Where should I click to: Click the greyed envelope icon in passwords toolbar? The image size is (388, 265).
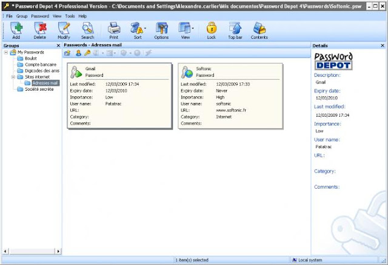coord(109,53)
